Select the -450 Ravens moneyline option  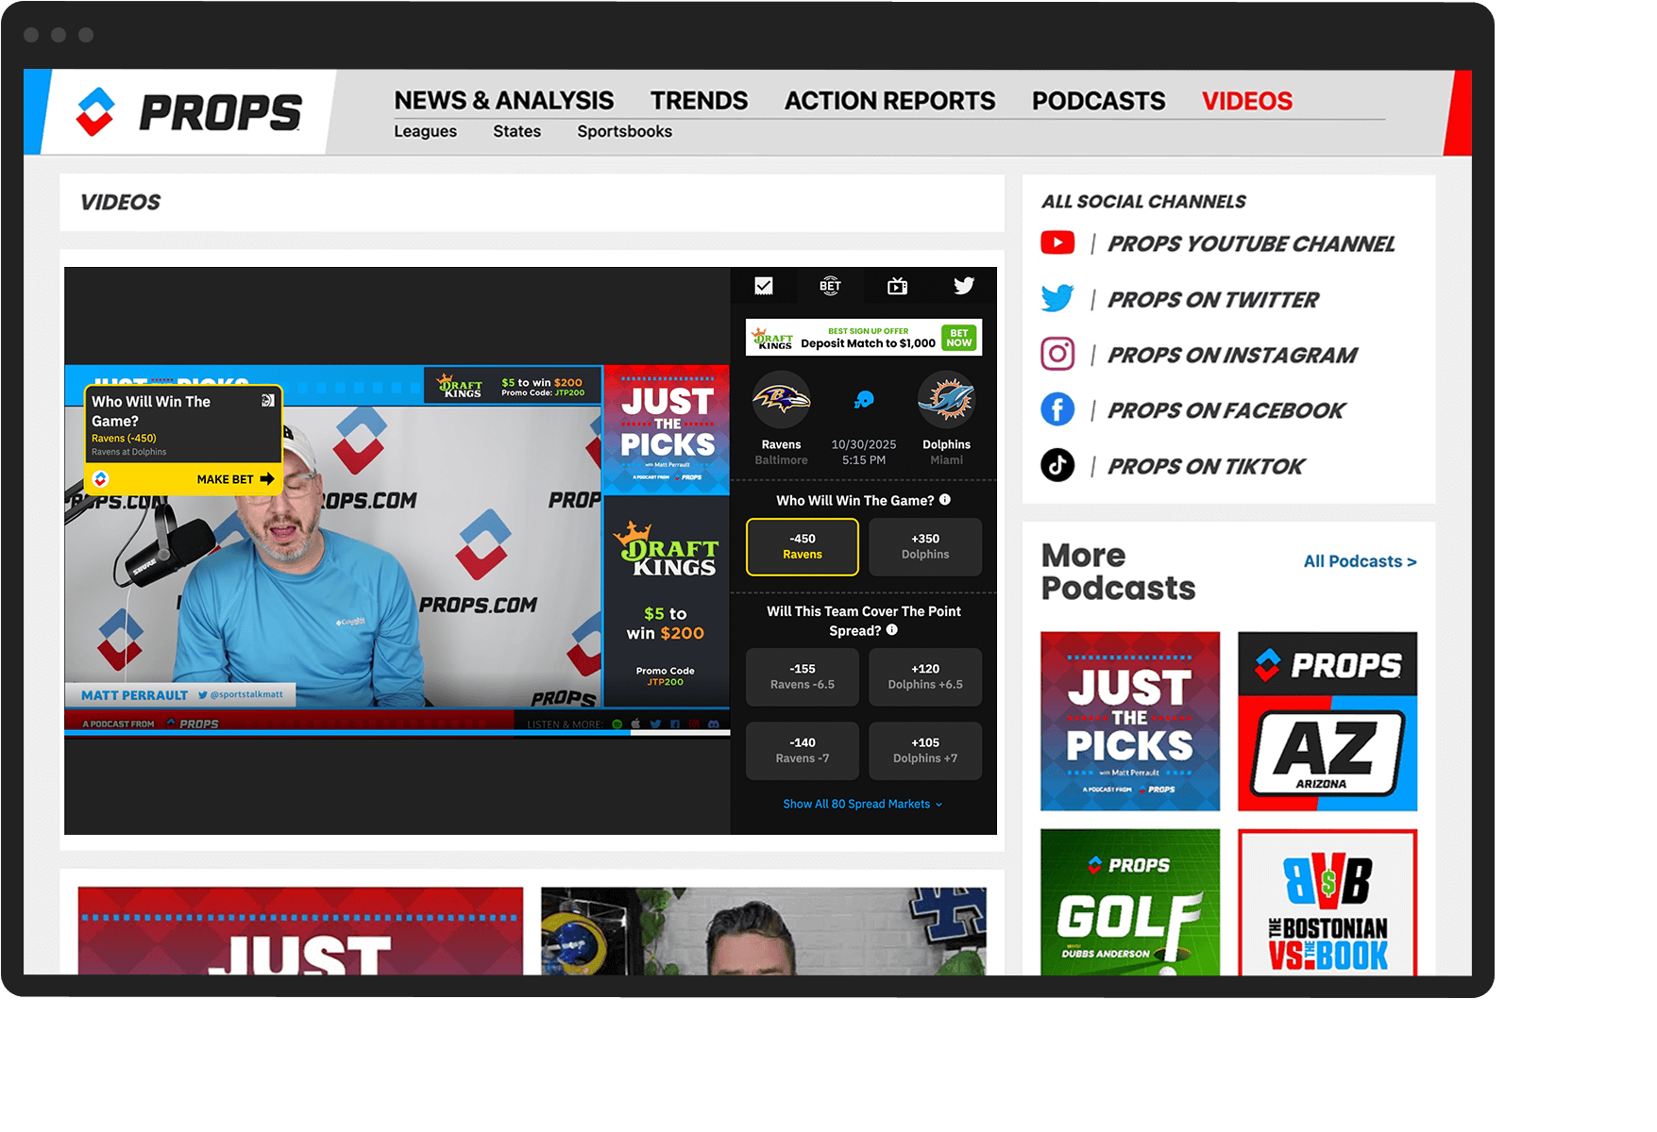click(x=802, y=547)
